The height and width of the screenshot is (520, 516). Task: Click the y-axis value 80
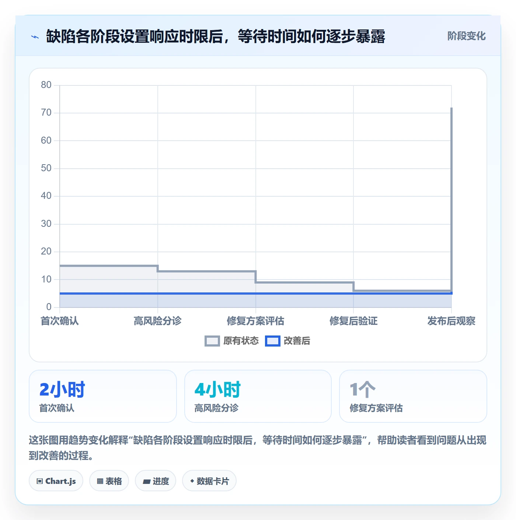point(46,85)
